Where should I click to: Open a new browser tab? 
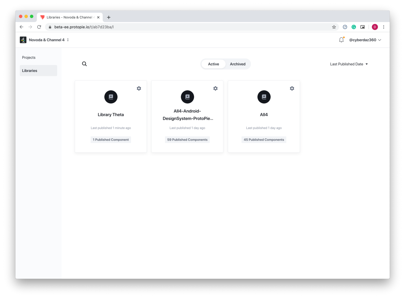109,17
